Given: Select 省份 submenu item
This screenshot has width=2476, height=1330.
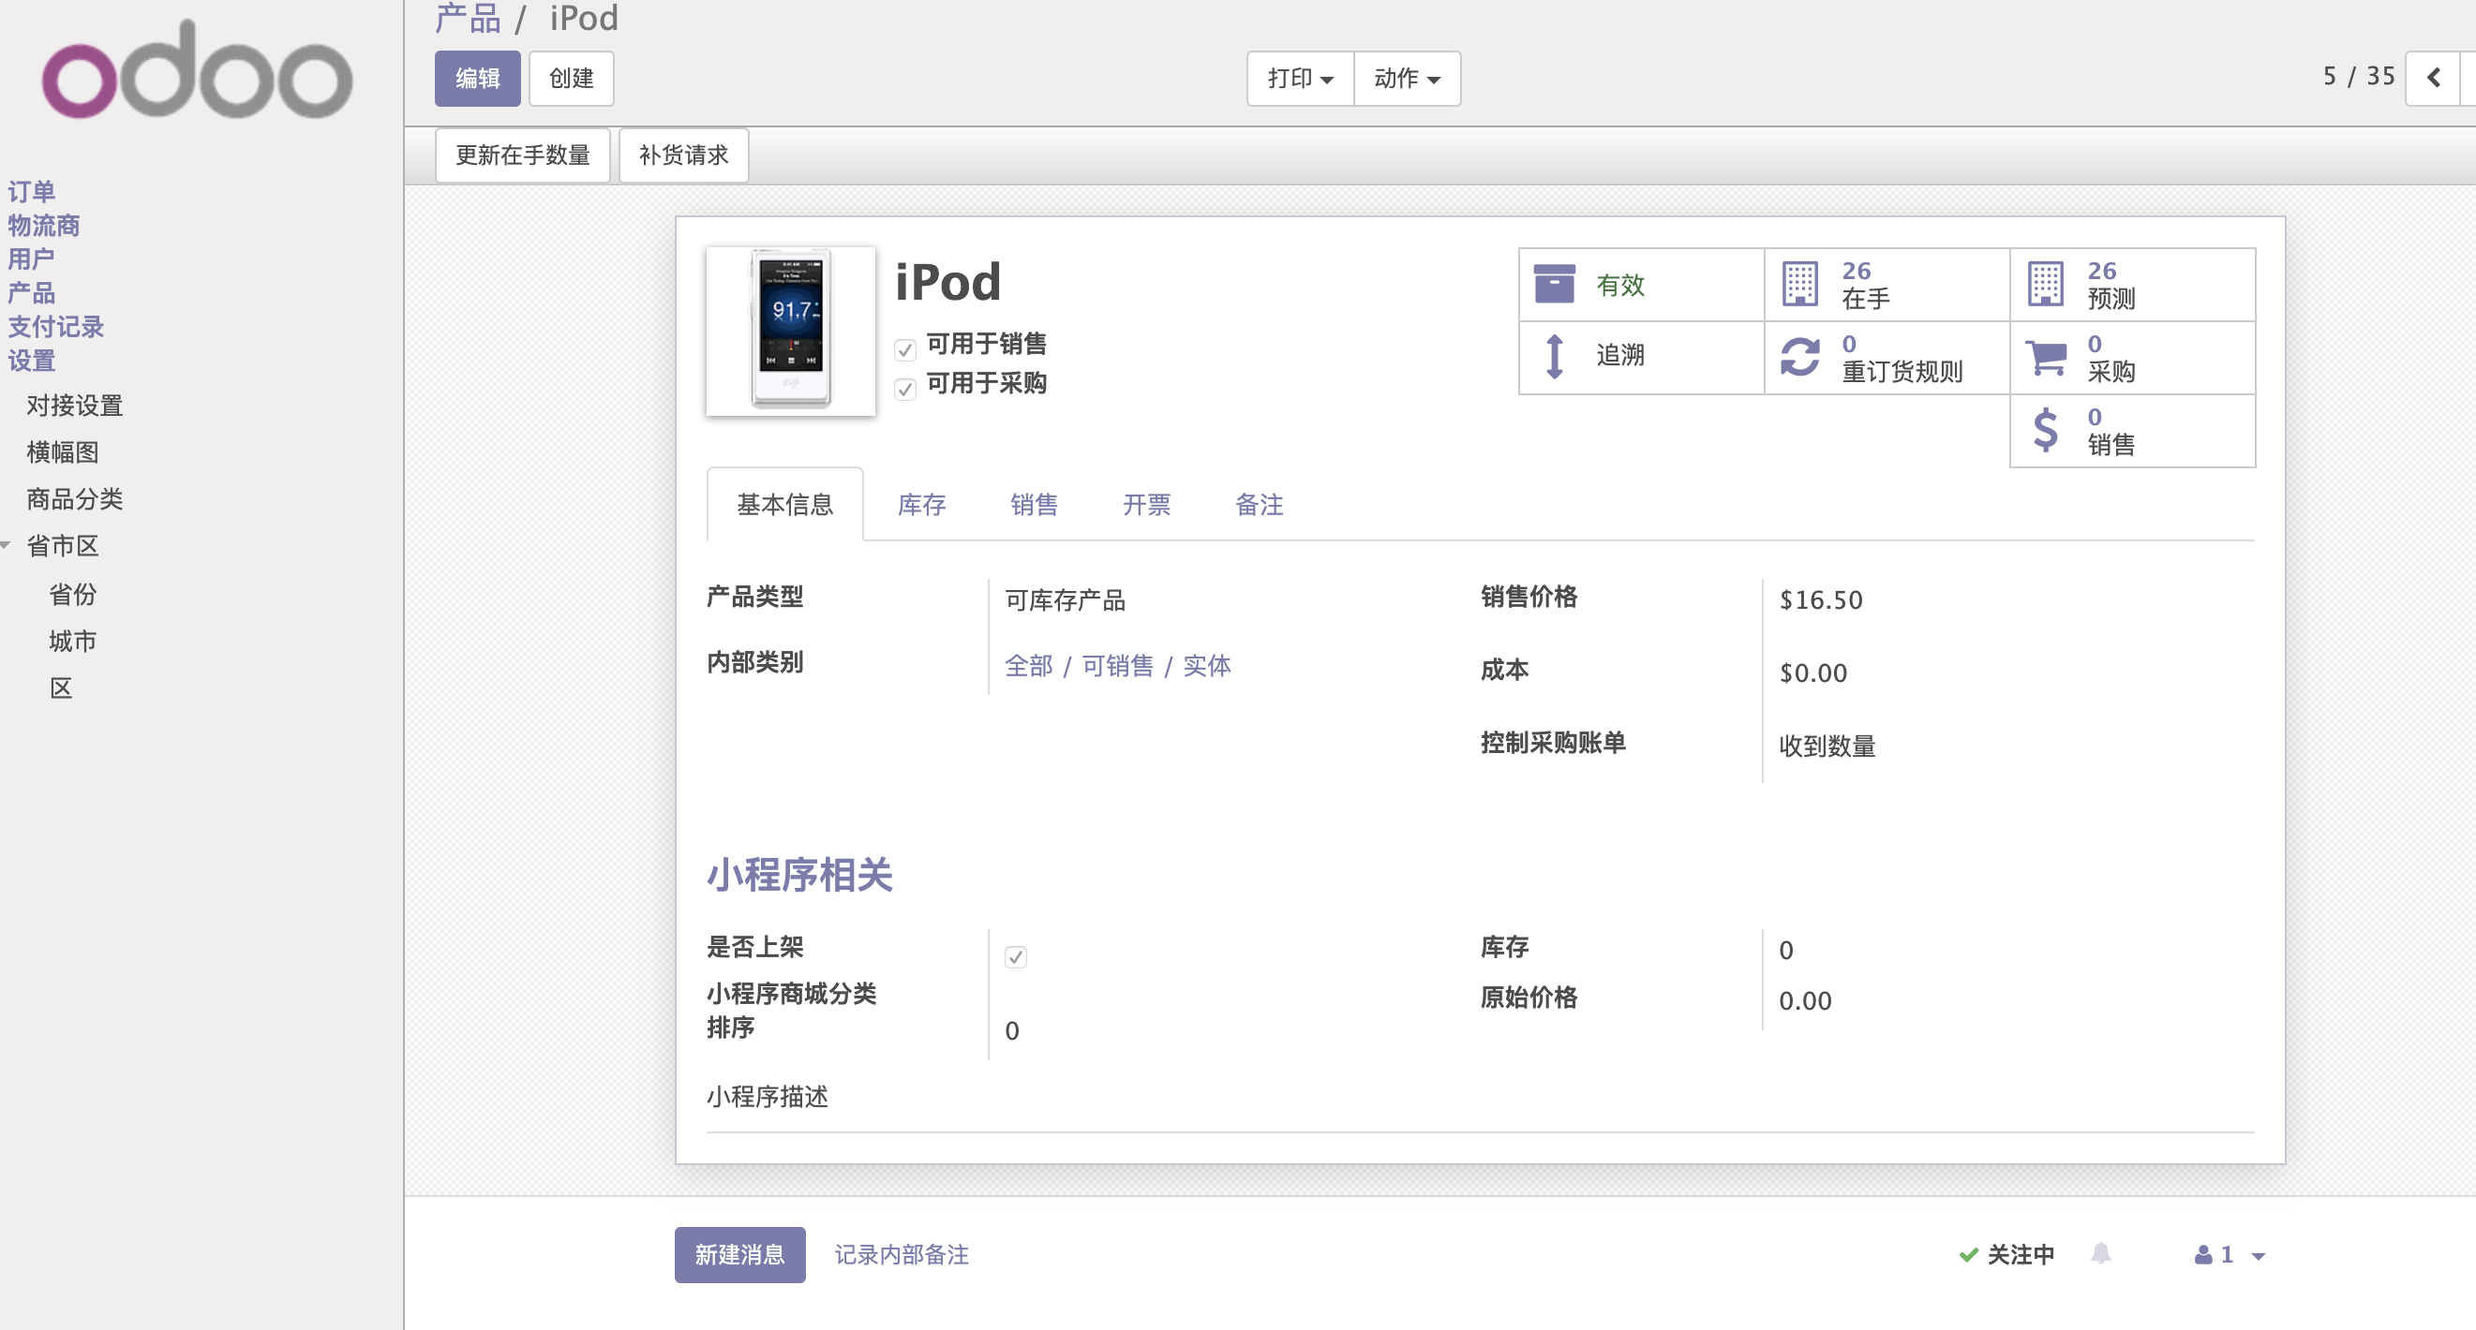Looking at the screenshot, I should click(73, 594).
